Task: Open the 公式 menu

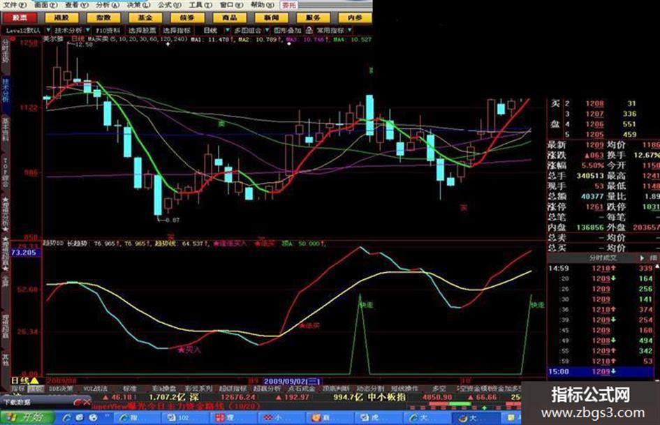Action: (170, 5)
